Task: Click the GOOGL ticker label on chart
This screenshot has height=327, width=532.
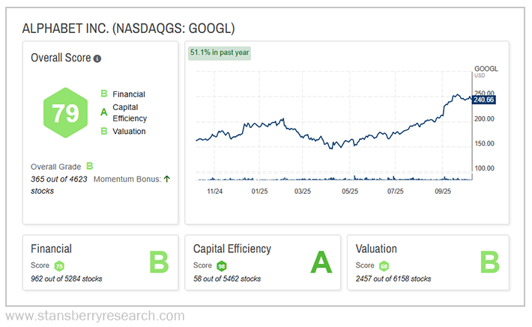Action: 485,68
